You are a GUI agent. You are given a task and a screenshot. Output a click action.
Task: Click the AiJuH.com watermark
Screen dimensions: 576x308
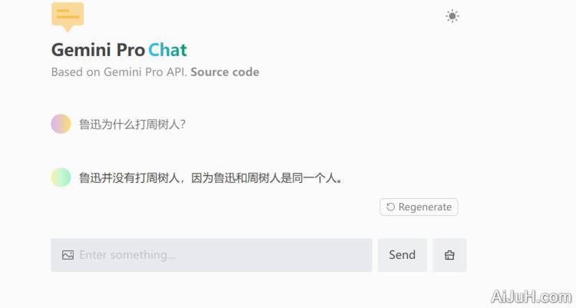click(x=530, y=296)
